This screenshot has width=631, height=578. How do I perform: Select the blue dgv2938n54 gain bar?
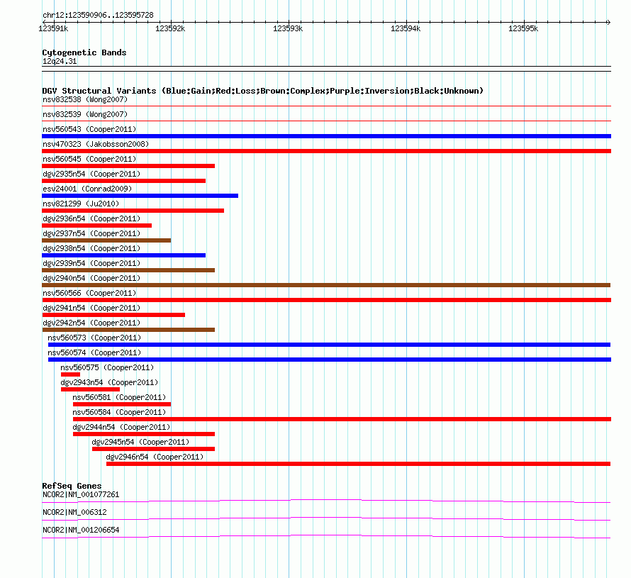123,255
